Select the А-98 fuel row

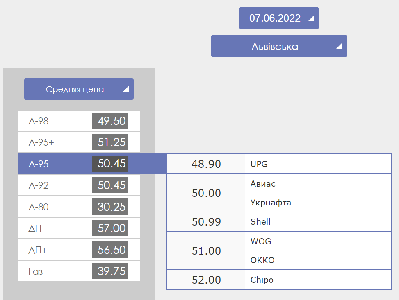[79, 121]
